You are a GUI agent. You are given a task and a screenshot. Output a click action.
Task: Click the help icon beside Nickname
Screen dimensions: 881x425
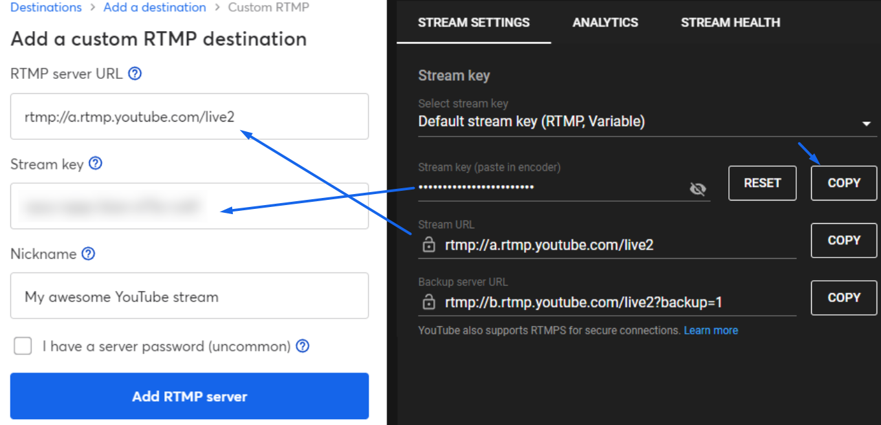[x=89, y=254]
